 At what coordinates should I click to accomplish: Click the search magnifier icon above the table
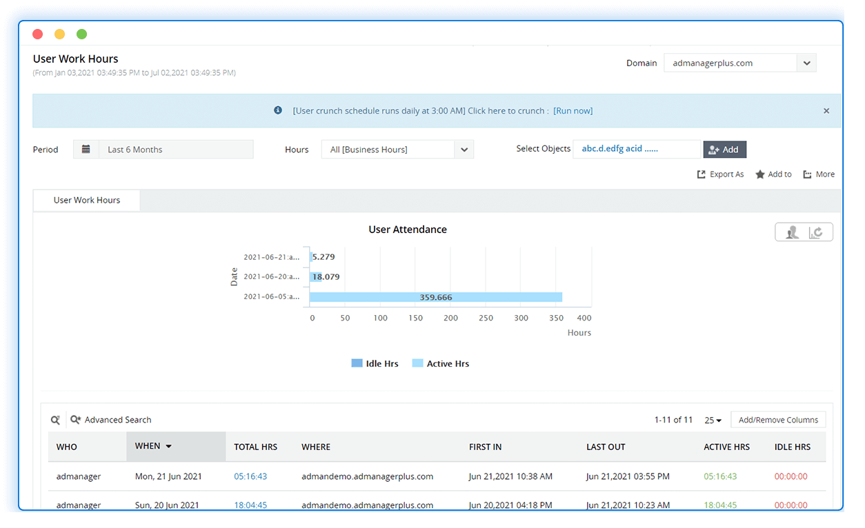[x=55, y=419]
